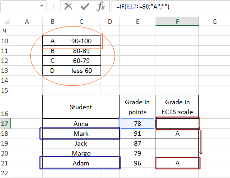The image size is (230, 178).
Task: Click cell with grade letter C
Action: click(x=52, y=61)
